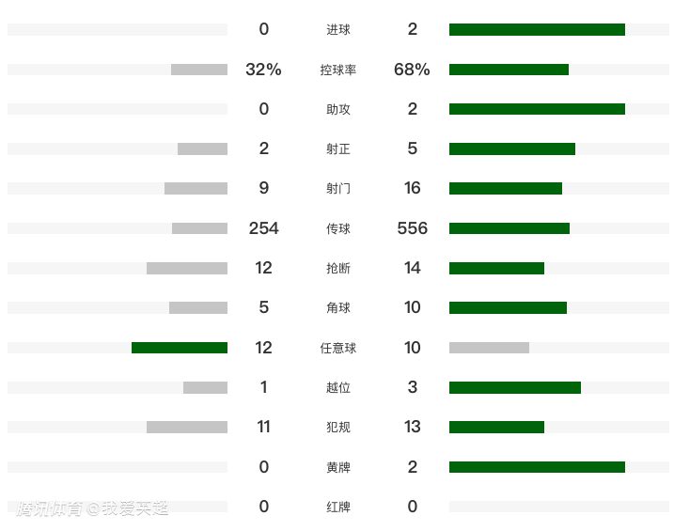
Task: Click the 传球 stat label
Action: click(338, 228)
